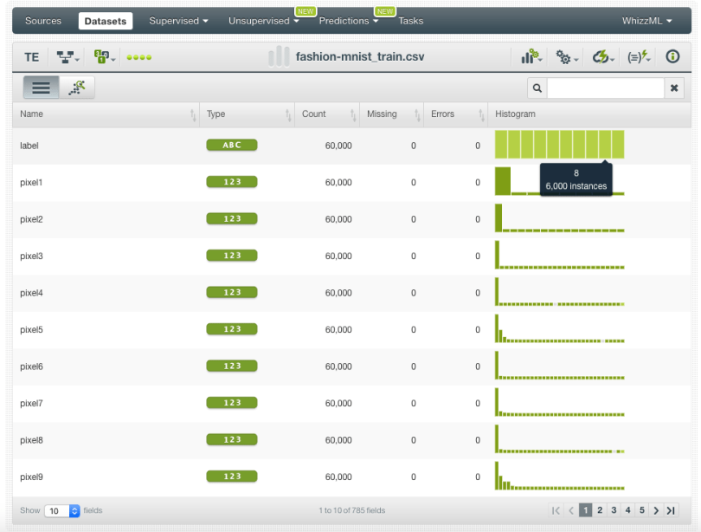Image resolution: width=701 pixels, height=532 pixels.
Task: Open the scatterplot dynamic view
Action: coord(78,88)
